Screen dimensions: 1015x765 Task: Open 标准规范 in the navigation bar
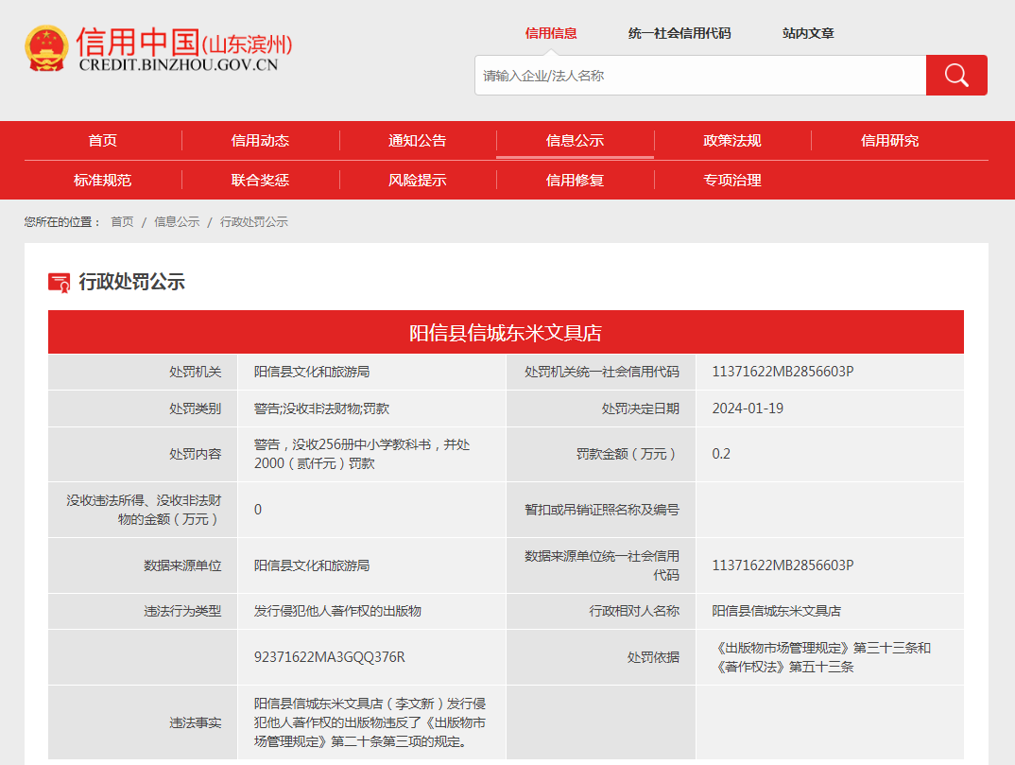[103, 181]
